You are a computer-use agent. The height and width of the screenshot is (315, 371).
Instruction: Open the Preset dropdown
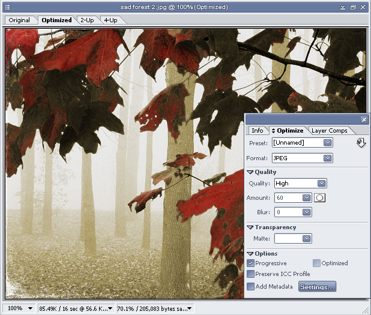coord(327,143)
